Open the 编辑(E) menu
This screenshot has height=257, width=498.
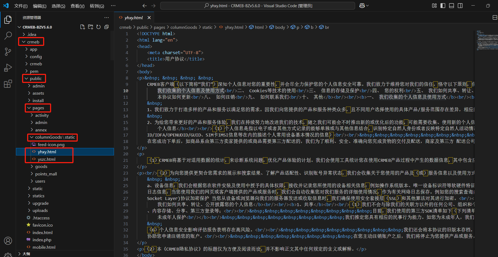point(40,6)
